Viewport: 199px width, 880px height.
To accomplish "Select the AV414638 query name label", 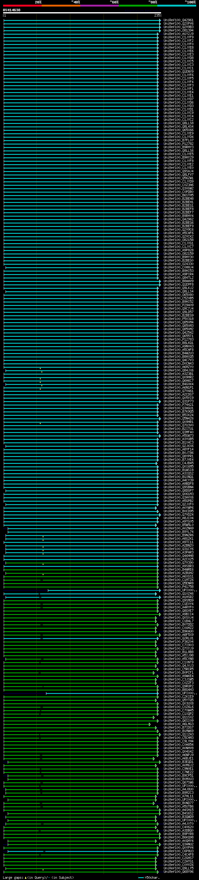I will tap(12, 10).
